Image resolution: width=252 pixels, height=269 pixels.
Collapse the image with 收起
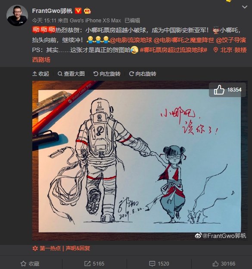click(40, 74)
